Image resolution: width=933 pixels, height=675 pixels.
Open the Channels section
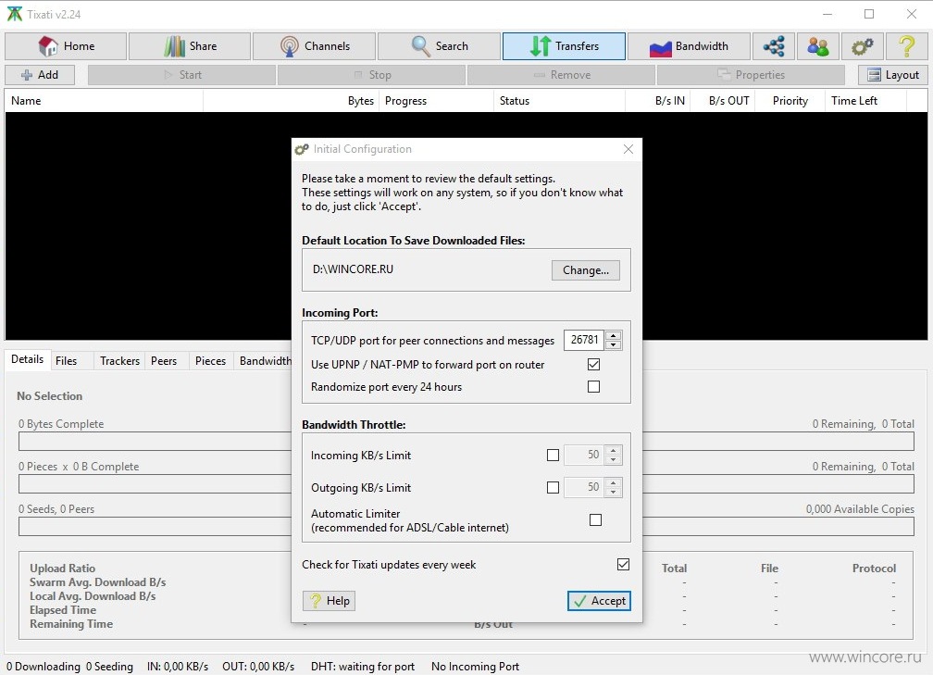click(314, 46)
